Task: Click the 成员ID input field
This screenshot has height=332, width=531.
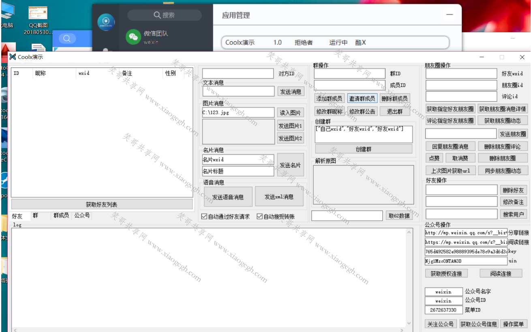Action: coord(349,85)
